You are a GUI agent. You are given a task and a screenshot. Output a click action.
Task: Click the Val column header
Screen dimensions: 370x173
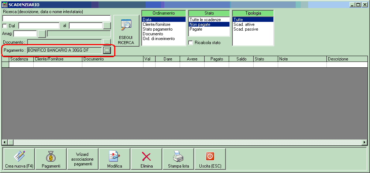pos(149,59)
